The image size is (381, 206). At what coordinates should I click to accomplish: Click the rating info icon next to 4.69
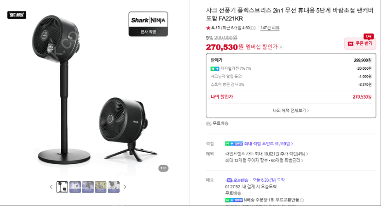click(252, 28)
